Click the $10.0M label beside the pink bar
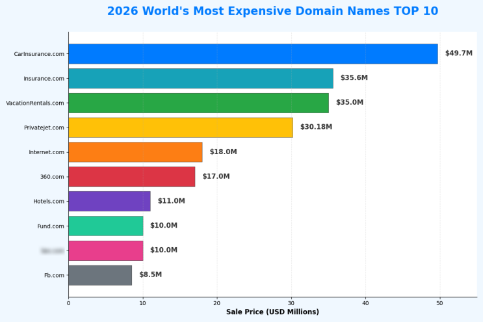The height and width of the screenshot is (322, 483). point(164,250)
